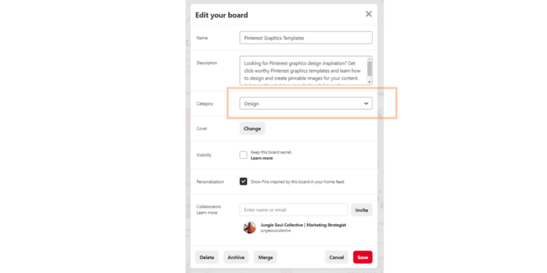Screen dimensions: 547x273
Task: Click the Name field for the board
Action: [306, 38]
